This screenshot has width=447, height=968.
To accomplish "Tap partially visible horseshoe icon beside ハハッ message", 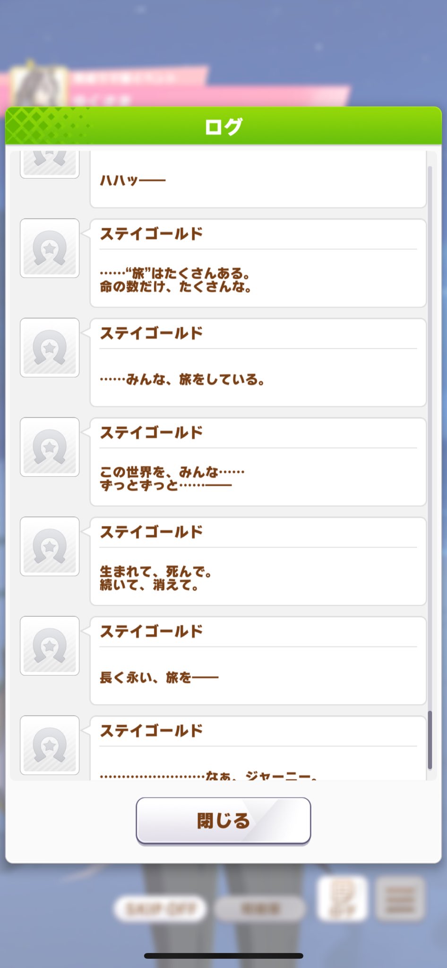I will pyautogui.click(x=50, y=164).
